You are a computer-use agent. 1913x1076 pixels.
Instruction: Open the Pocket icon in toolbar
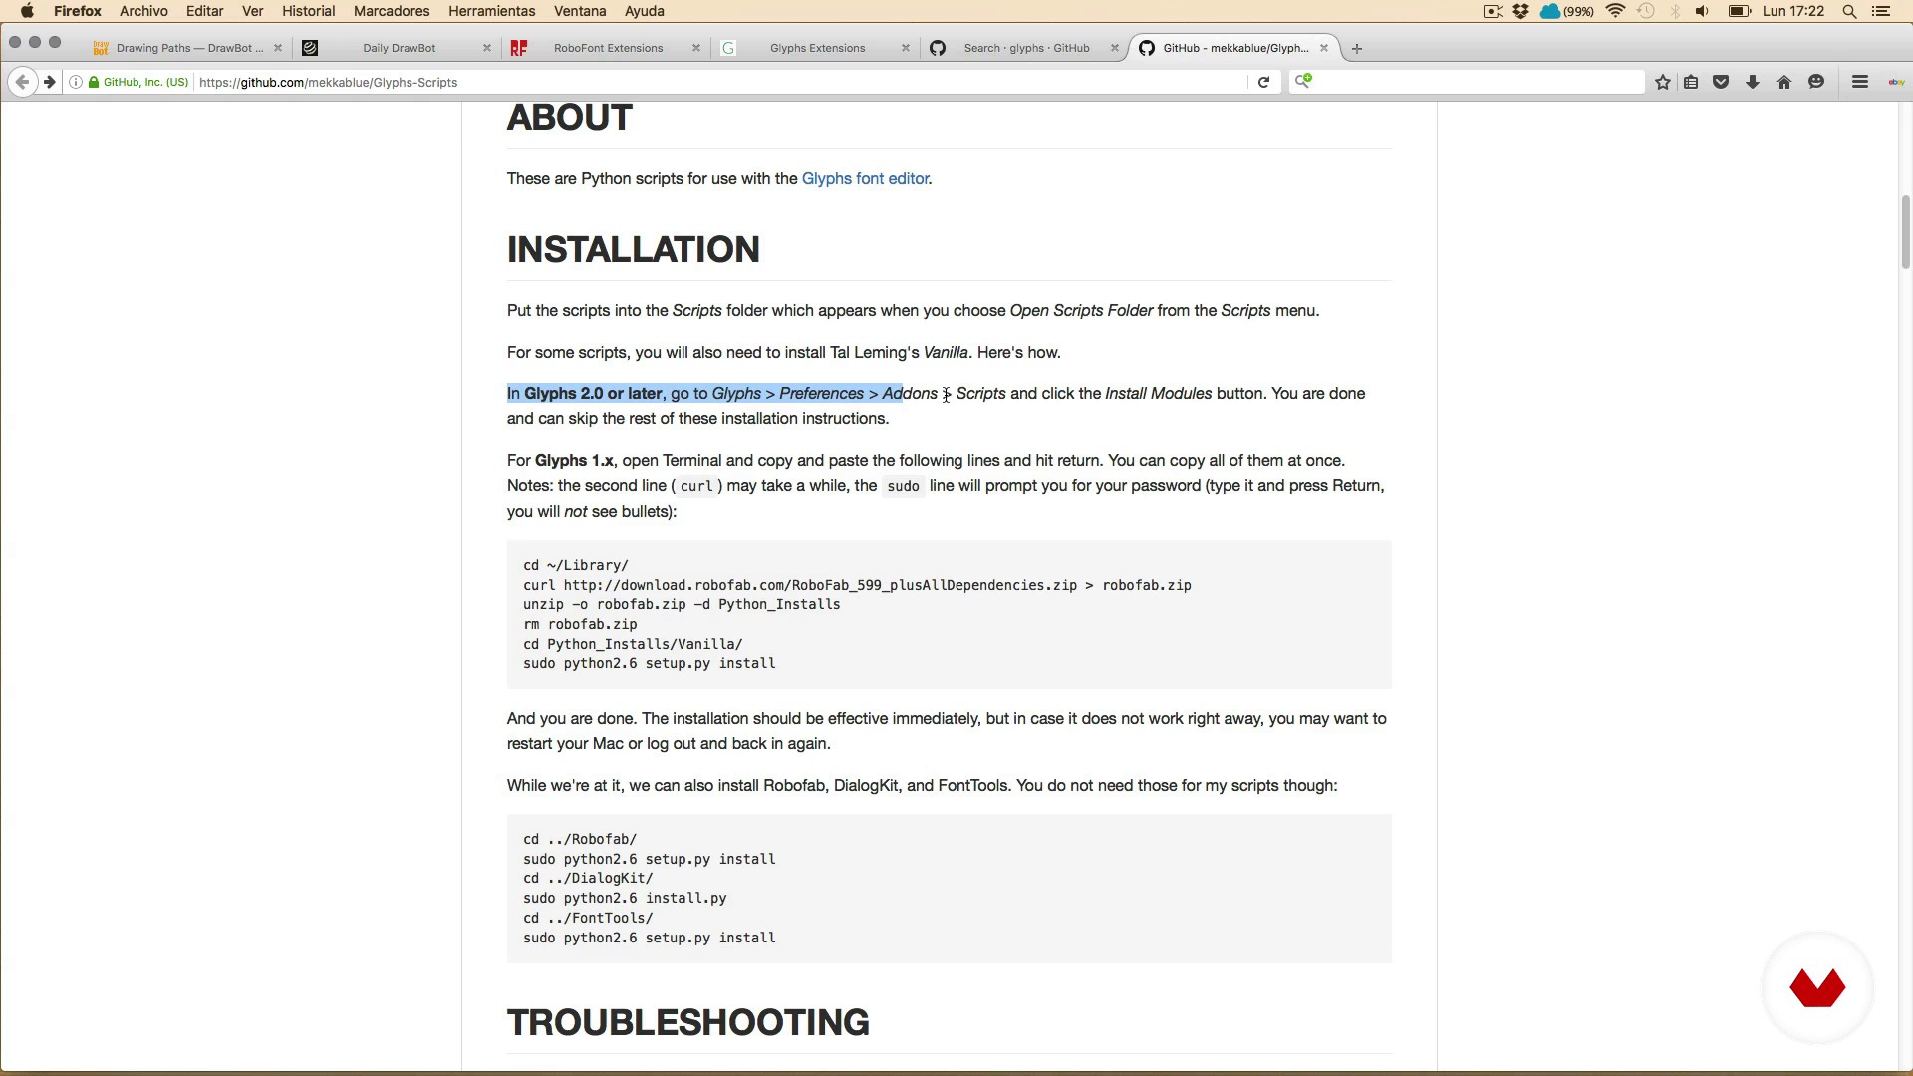[1721, 82]
